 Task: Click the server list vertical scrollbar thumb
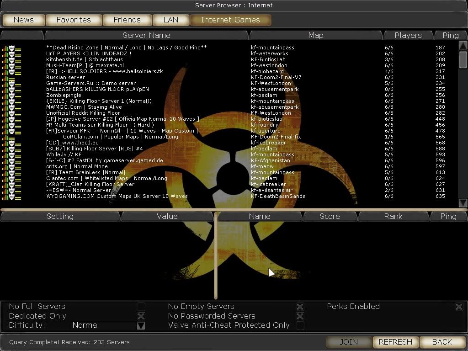tap(463, 58)
